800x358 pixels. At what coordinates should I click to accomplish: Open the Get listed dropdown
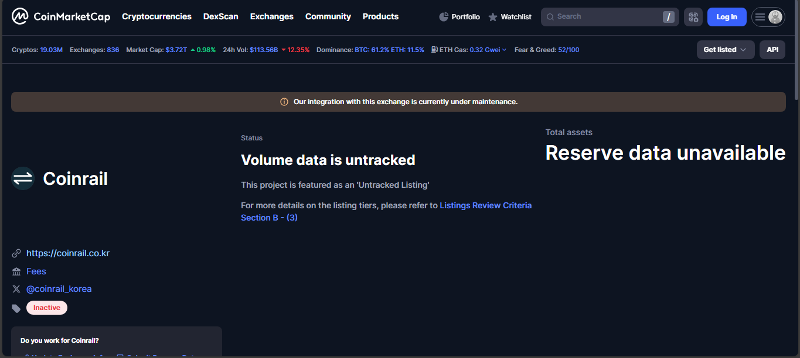pyautogui.click(x=726, y=50)
